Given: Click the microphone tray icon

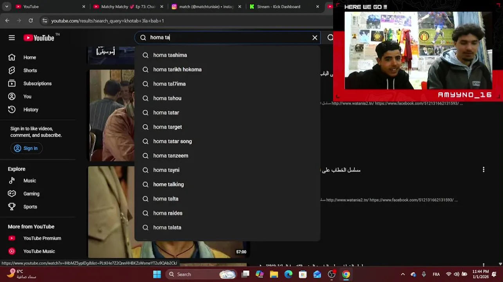Looking at the screenshot, I should coord(424,274).
